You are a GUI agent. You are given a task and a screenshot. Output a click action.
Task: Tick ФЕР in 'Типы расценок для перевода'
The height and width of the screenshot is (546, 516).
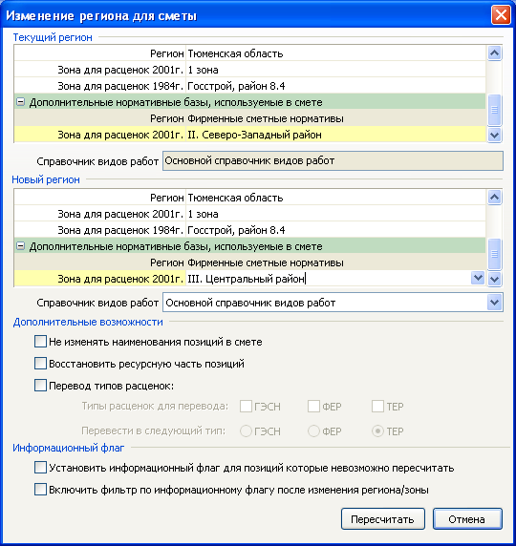click(313, 406)
